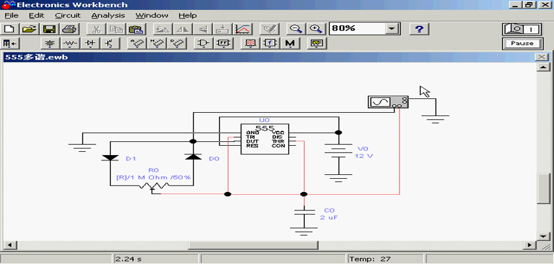554x264 pixels.
Task: Open the Digital ICs parts bin
Action: point(176,44)
